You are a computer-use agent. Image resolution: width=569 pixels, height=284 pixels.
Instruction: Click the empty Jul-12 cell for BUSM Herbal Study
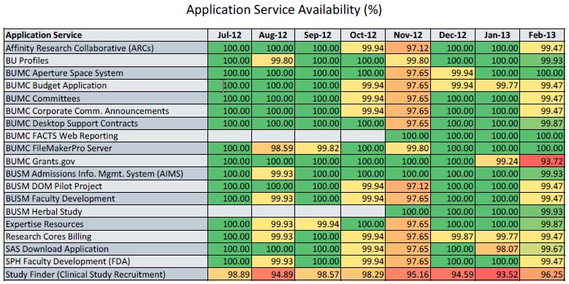(x=229, y=212)
